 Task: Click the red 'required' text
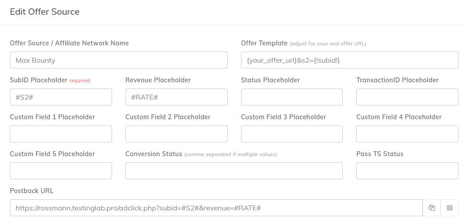pyautogui.click(x=79, y=81)
